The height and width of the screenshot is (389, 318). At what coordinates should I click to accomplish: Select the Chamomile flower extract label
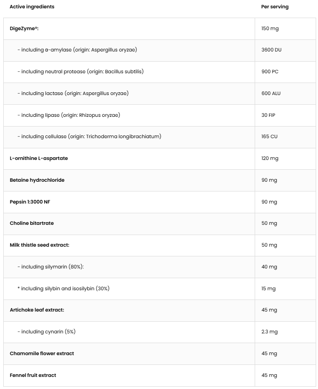pos(42,353)
